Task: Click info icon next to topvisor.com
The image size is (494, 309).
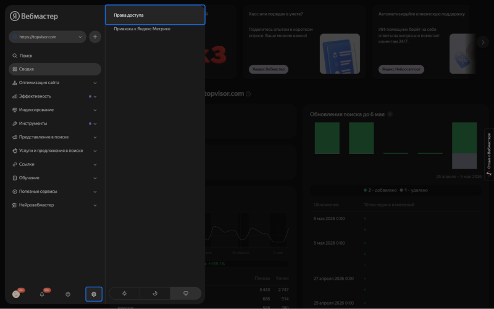Action: (248, 94)
